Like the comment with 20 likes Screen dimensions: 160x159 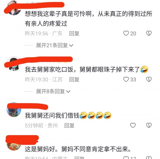(126, 33)
